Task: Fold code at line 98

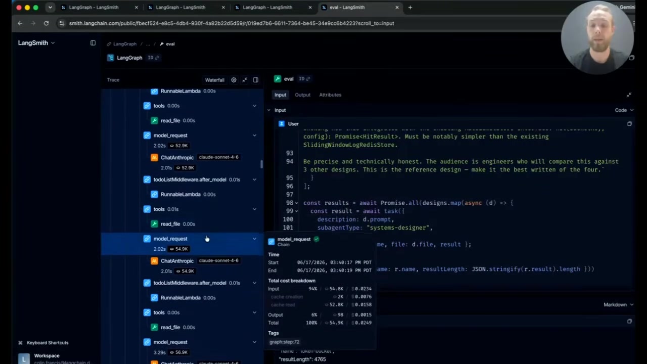Action: [x=297, y=203]
